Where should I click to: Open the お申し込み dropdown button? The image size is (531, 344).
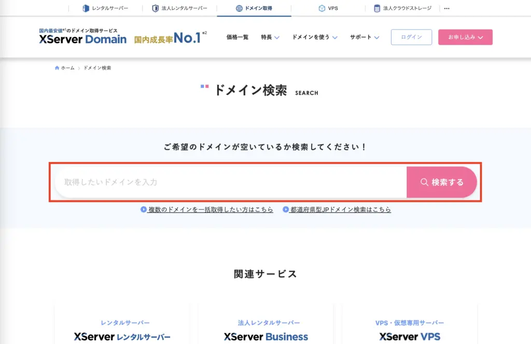[465, 37]
